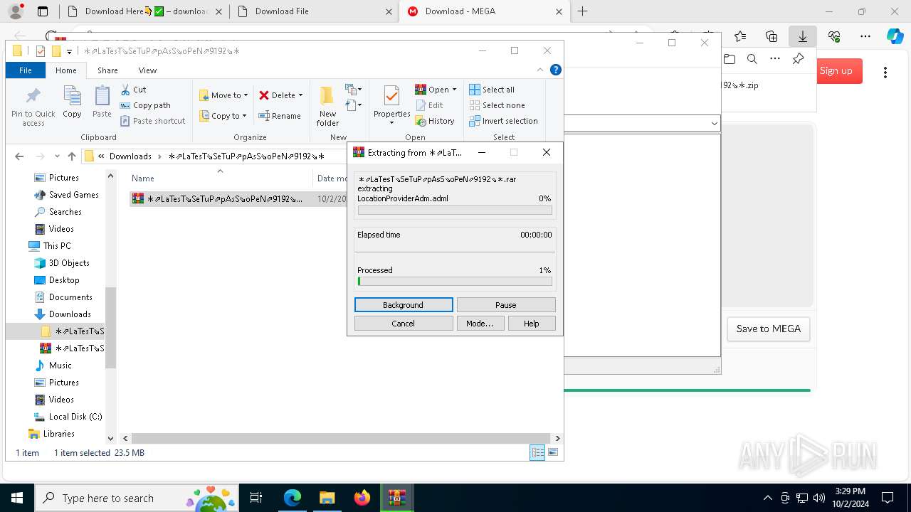Open Move to dropdown
Viewport: 911px width, 512px height.
[223, 95]
